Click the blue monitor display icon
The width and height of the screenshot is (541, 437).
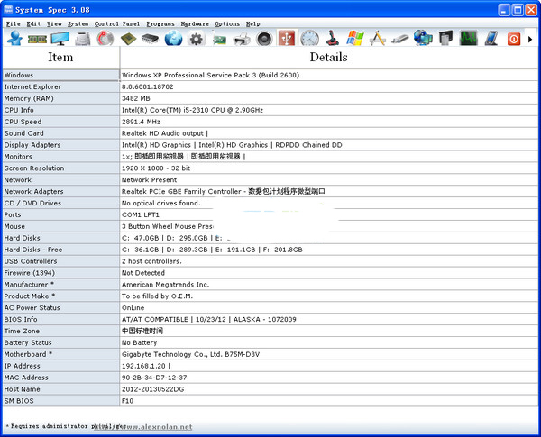[x=60, y=38]
